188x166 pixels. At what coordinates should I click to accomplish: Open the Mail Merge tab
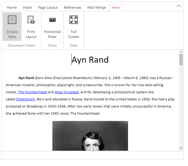click(97, 7)
